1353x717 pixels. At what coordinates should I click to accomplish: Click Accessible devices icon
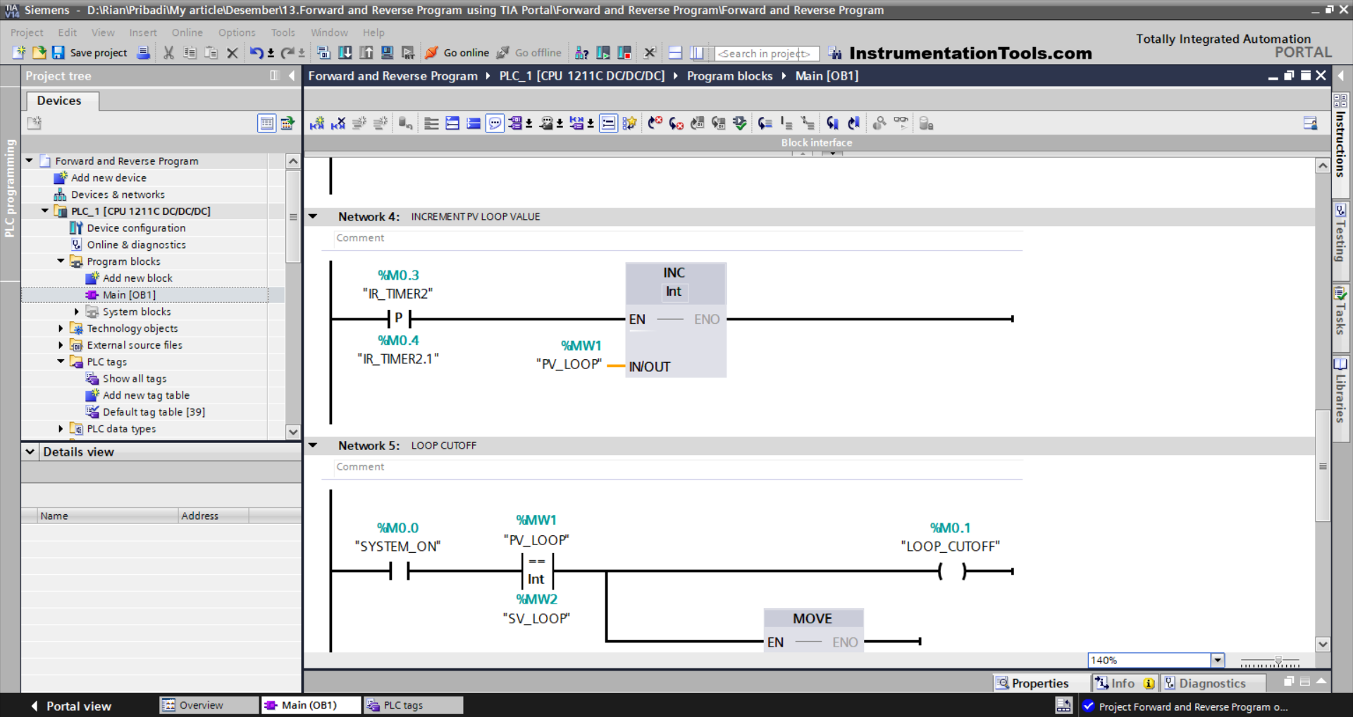click(581, 53)
